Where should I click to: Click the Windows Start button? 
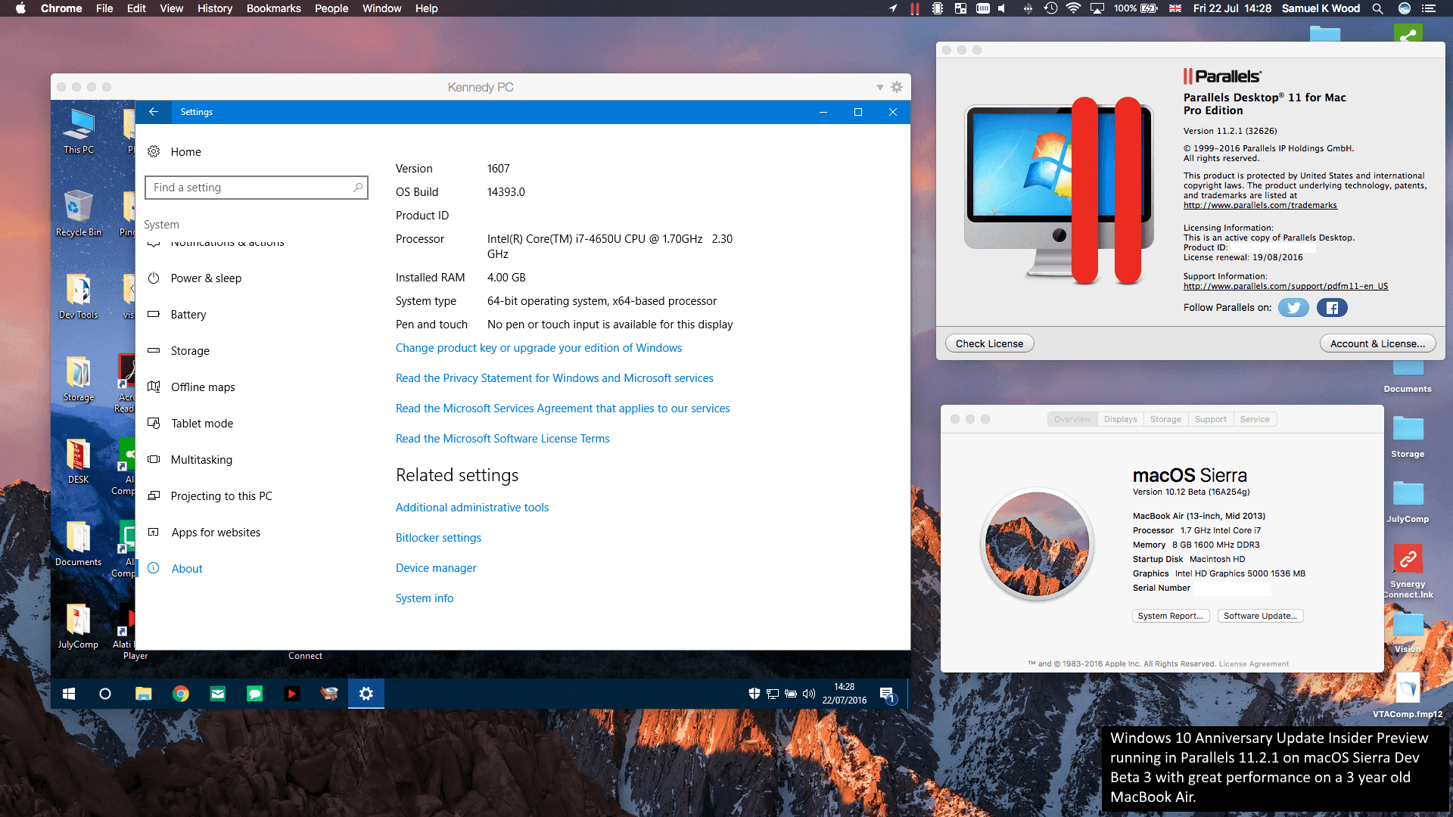point(69,694)
